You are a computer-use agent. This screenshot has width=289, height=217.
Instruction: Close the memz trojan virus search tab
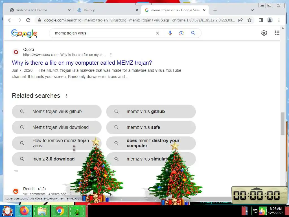[x=204, y=10]
